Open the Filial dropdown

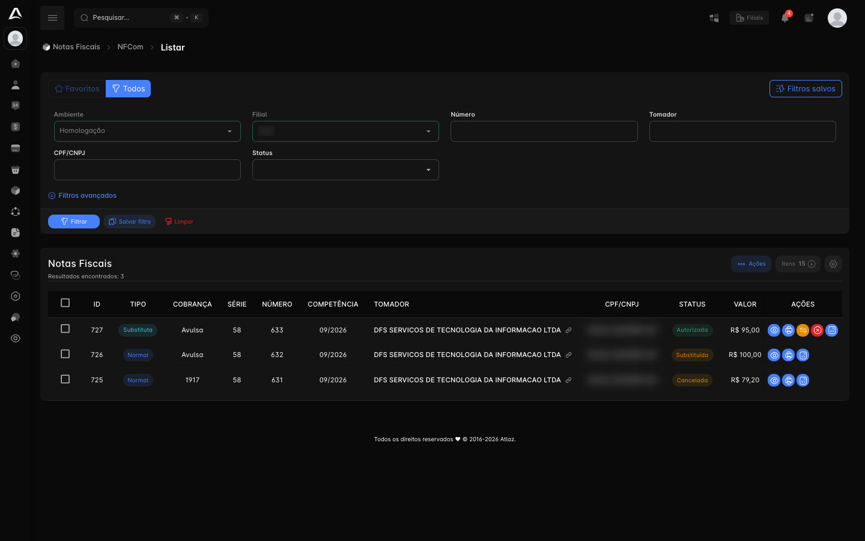[x=345, y=131]
